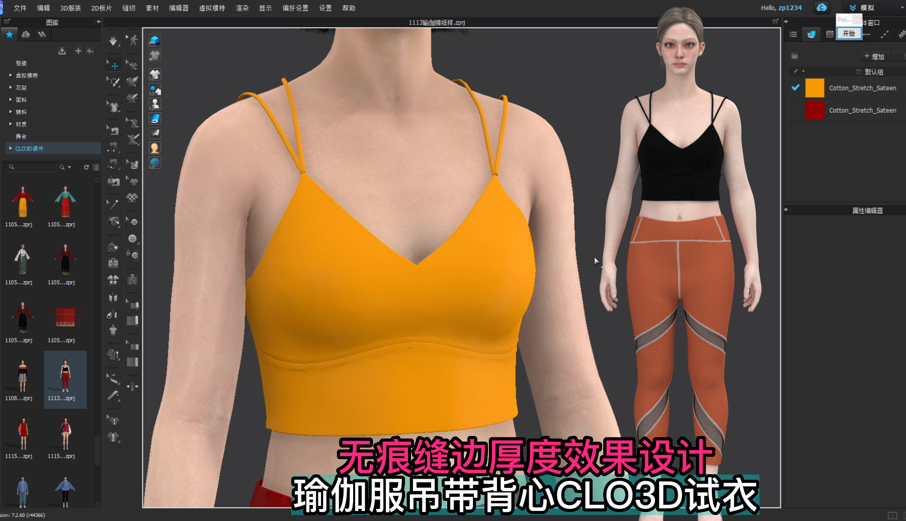Open the orange Cotton_Stretch_Sateen color swatch

(814, 88)
